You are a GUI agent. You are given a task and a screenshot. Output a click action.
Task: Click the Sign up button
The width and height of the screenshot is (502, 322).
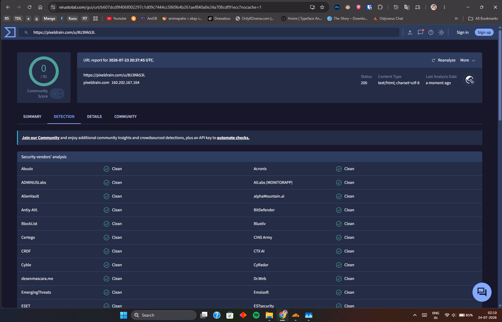coord(484,32)
